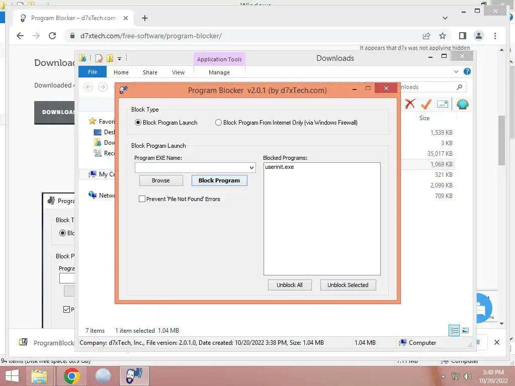Click Chrome back navigation arrow
The height and width of the screenshot is (386, 515).
20,36
